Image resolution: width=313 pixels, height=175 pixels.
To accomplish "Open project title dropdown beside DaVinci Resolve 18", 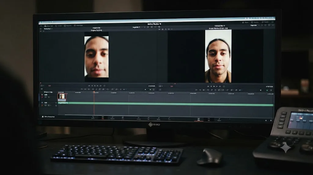I will point(164,24).
